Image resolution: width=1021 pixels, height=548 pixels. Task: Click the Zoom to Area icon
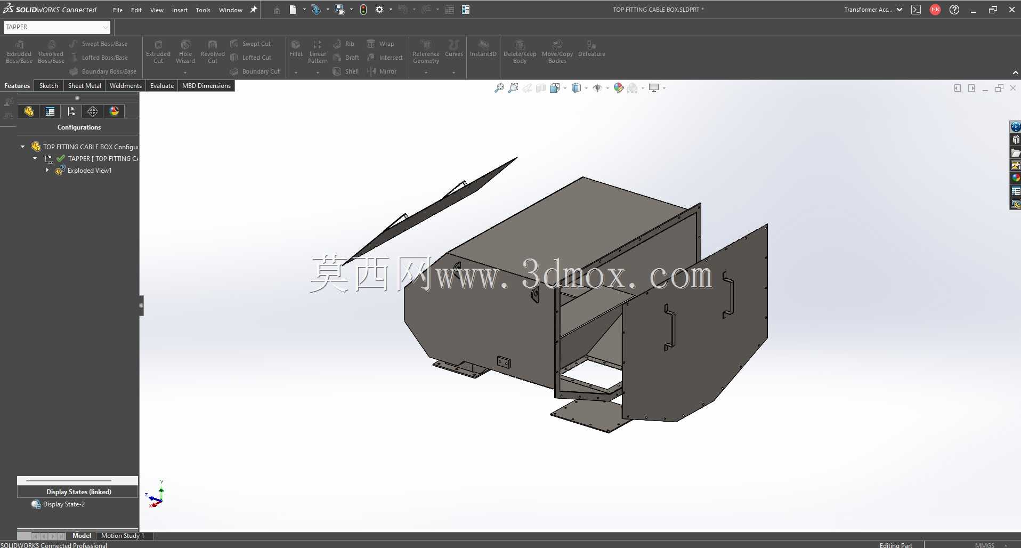pyautogui.click(x=513, y=88)
